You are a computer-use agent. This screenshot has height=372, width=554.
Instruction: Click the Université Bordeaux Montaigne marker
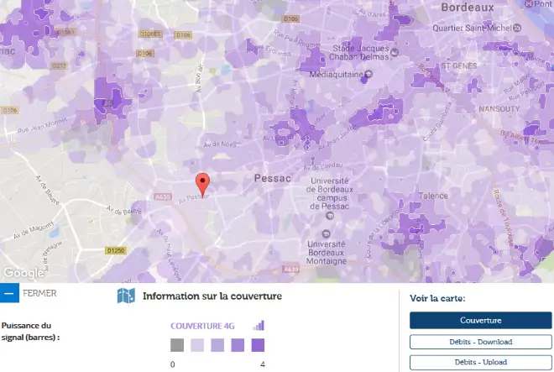point(326,233)
